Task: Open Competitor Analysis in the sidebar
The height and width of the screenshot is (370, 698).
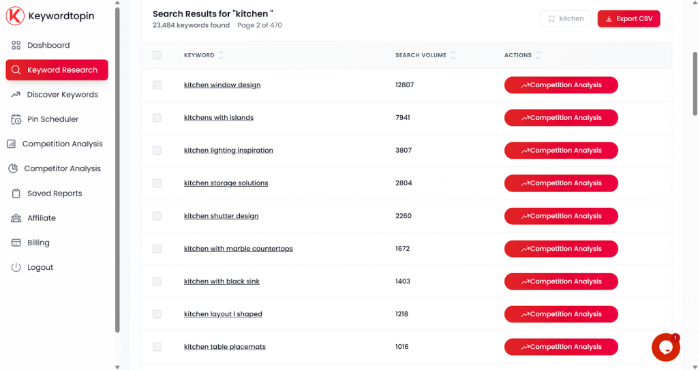Action: click(x=62, y=168)
